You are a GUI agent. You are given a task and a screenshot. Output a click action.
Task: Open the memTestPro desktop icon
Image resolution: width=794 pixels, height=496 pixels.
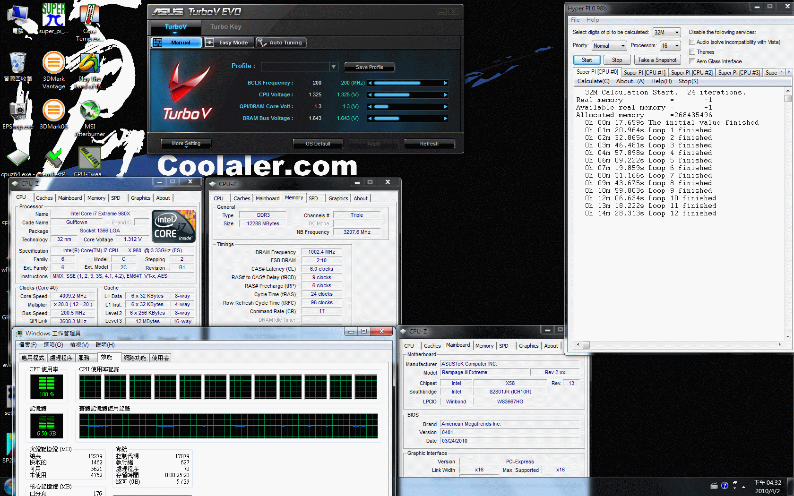53,162
